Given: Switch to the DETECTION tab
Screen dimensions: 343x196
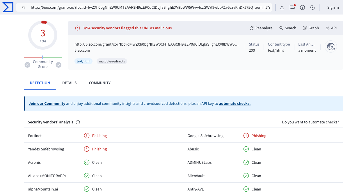Looking at the screenshot, I should point(40,83).
